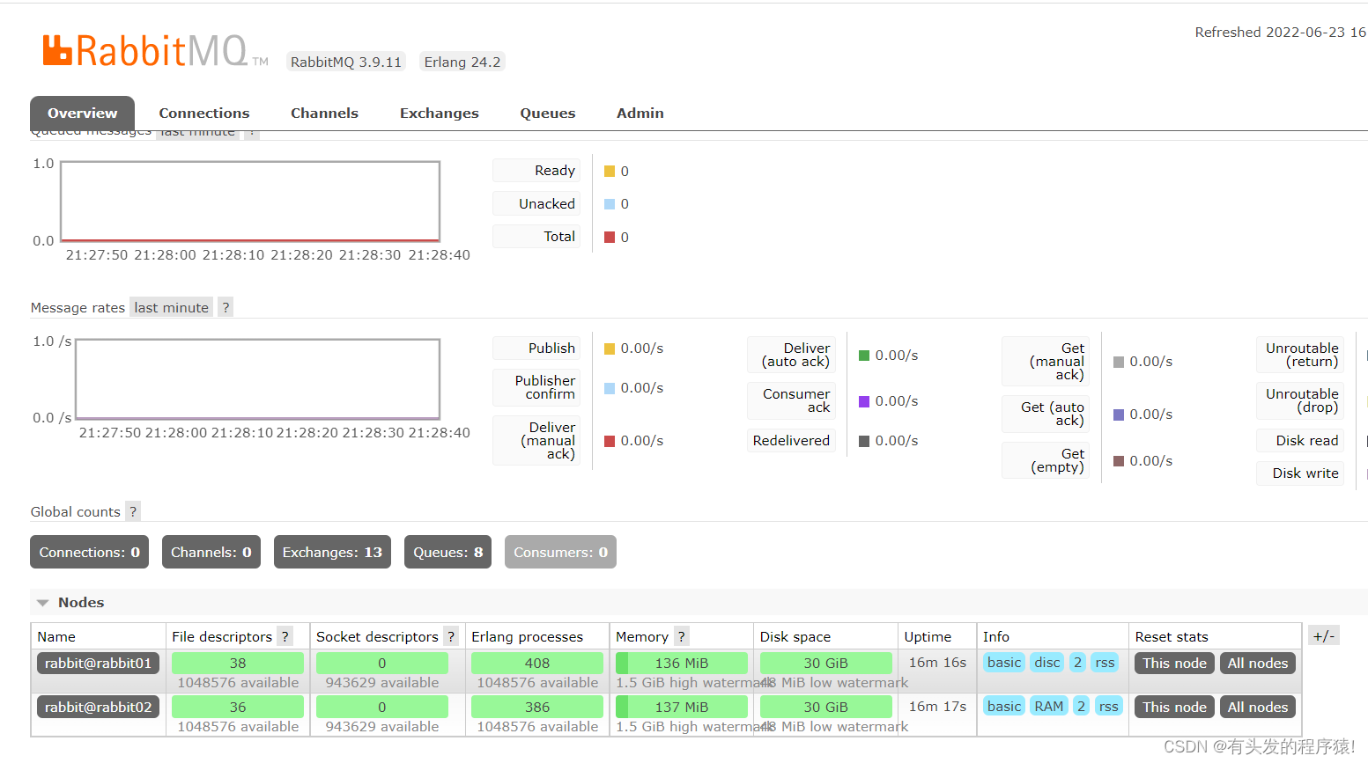Viewport: 1368px width, 763px height.
Task: Toggle the Publish rate label
Action: 536,348
